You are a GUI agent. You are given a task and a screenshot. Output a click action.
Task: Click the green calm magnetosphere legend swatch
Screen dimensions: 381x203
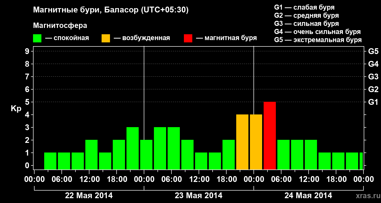point(37,38)
